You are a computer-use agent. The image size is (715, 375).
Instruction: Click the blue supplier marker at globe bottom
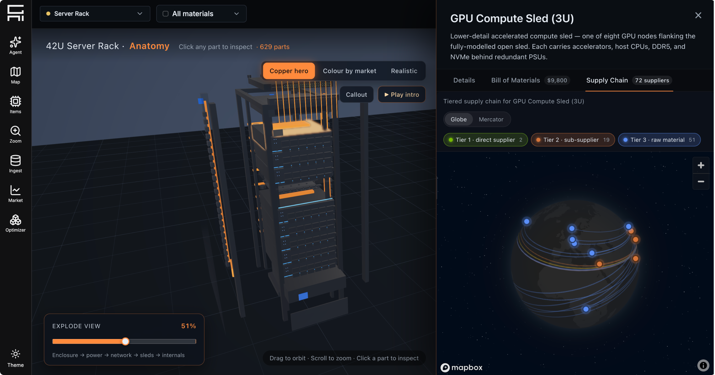[585, 309]
